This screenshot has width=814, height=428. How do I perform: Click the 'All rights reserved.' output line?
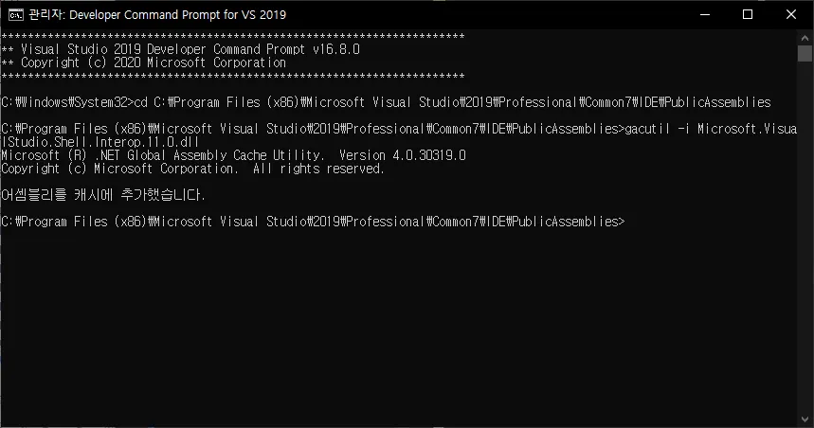[318, 169]
